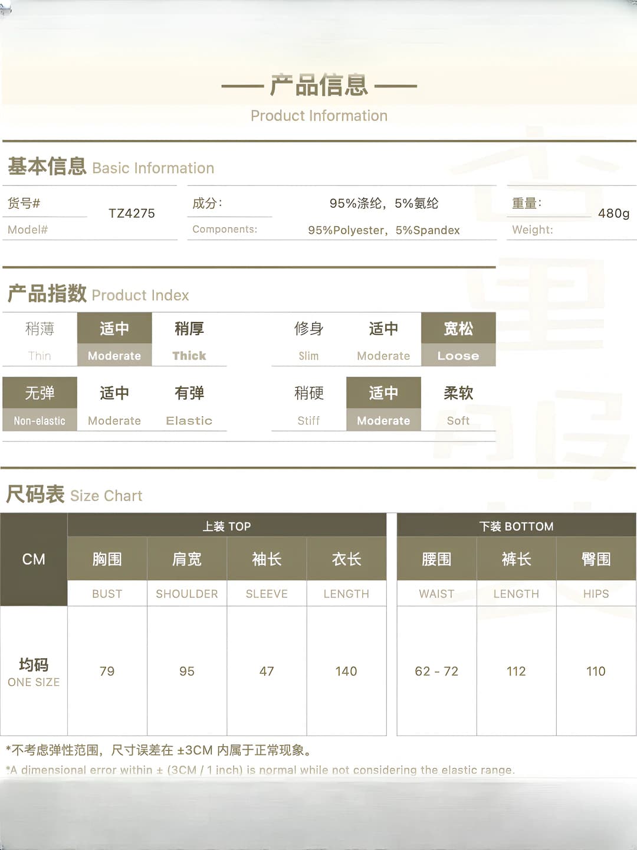Click the highlighted "Moderate" between Thin and Thick
This screenshot has height=850, width=637.
tap(114, 356)
